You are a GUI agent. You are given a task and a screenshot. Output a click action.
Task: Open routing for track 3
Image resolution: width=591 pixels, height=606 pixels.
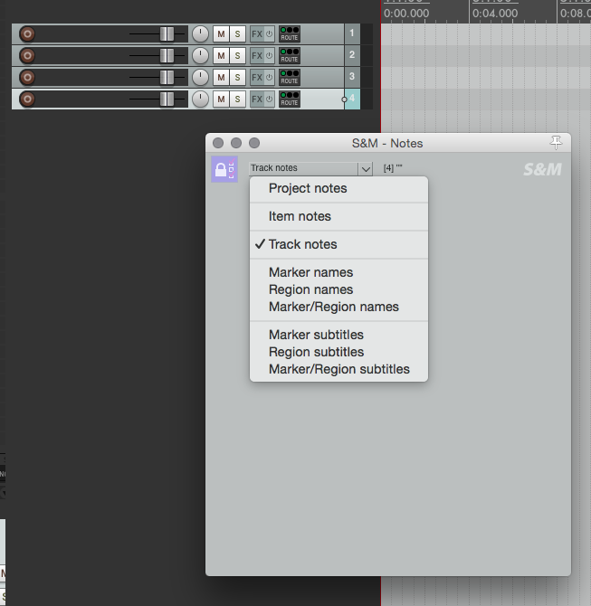click(x=290, y=77)
